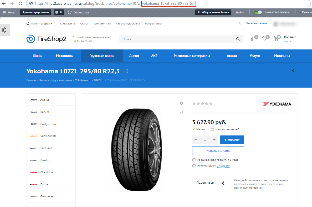Image resolution: width=312 pixels, height=207 pixels.
Task: Click the browser back arrow
Action: pyautogui.click(x=4, y=3)
